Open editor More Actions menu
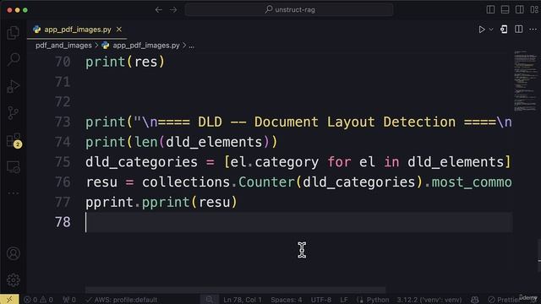The width and height of the screenshot is (541, 304). tap(533, 30)
